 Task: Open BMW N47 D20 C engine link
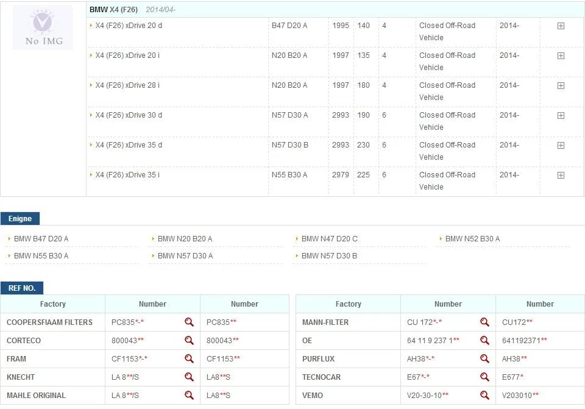[330, 239]
